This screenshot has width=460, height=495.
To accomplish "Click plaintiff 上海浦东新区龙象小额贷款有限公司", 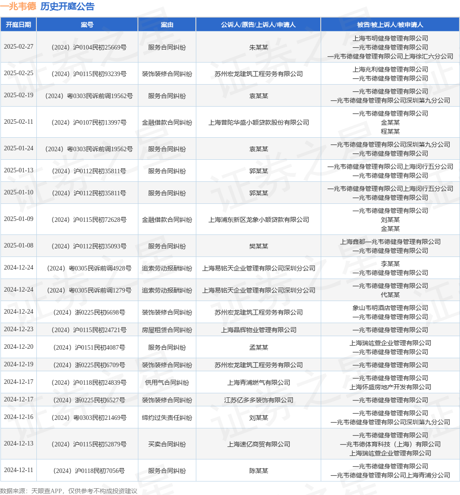I will (x=259, y=220).
